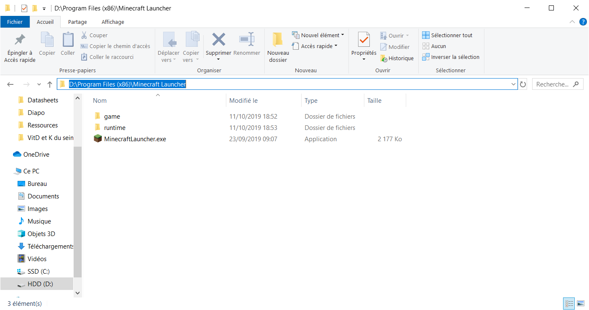Open the Affichage ribbon tab
Screen dimensions: 589x310
113,22
